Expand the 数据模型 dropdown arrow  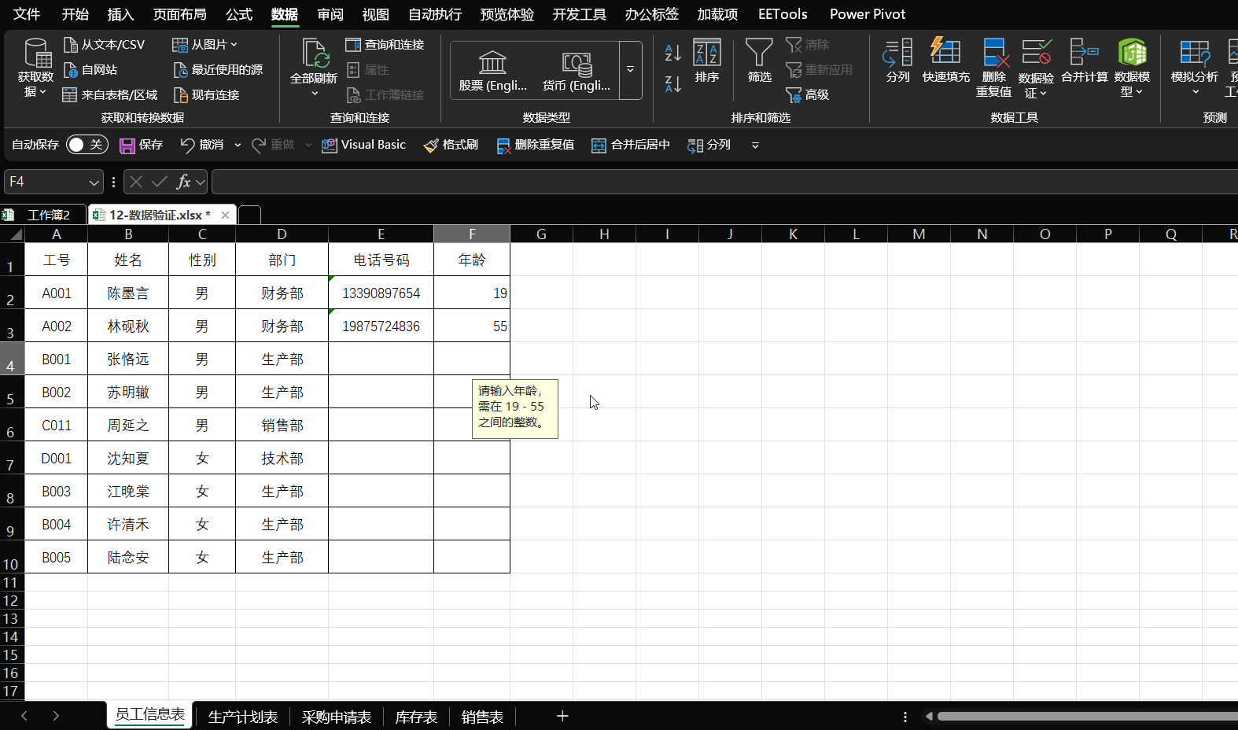1139,92
